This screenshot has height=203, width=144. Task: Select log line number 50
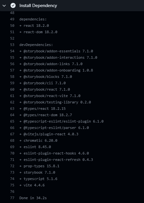pos(12,26)
